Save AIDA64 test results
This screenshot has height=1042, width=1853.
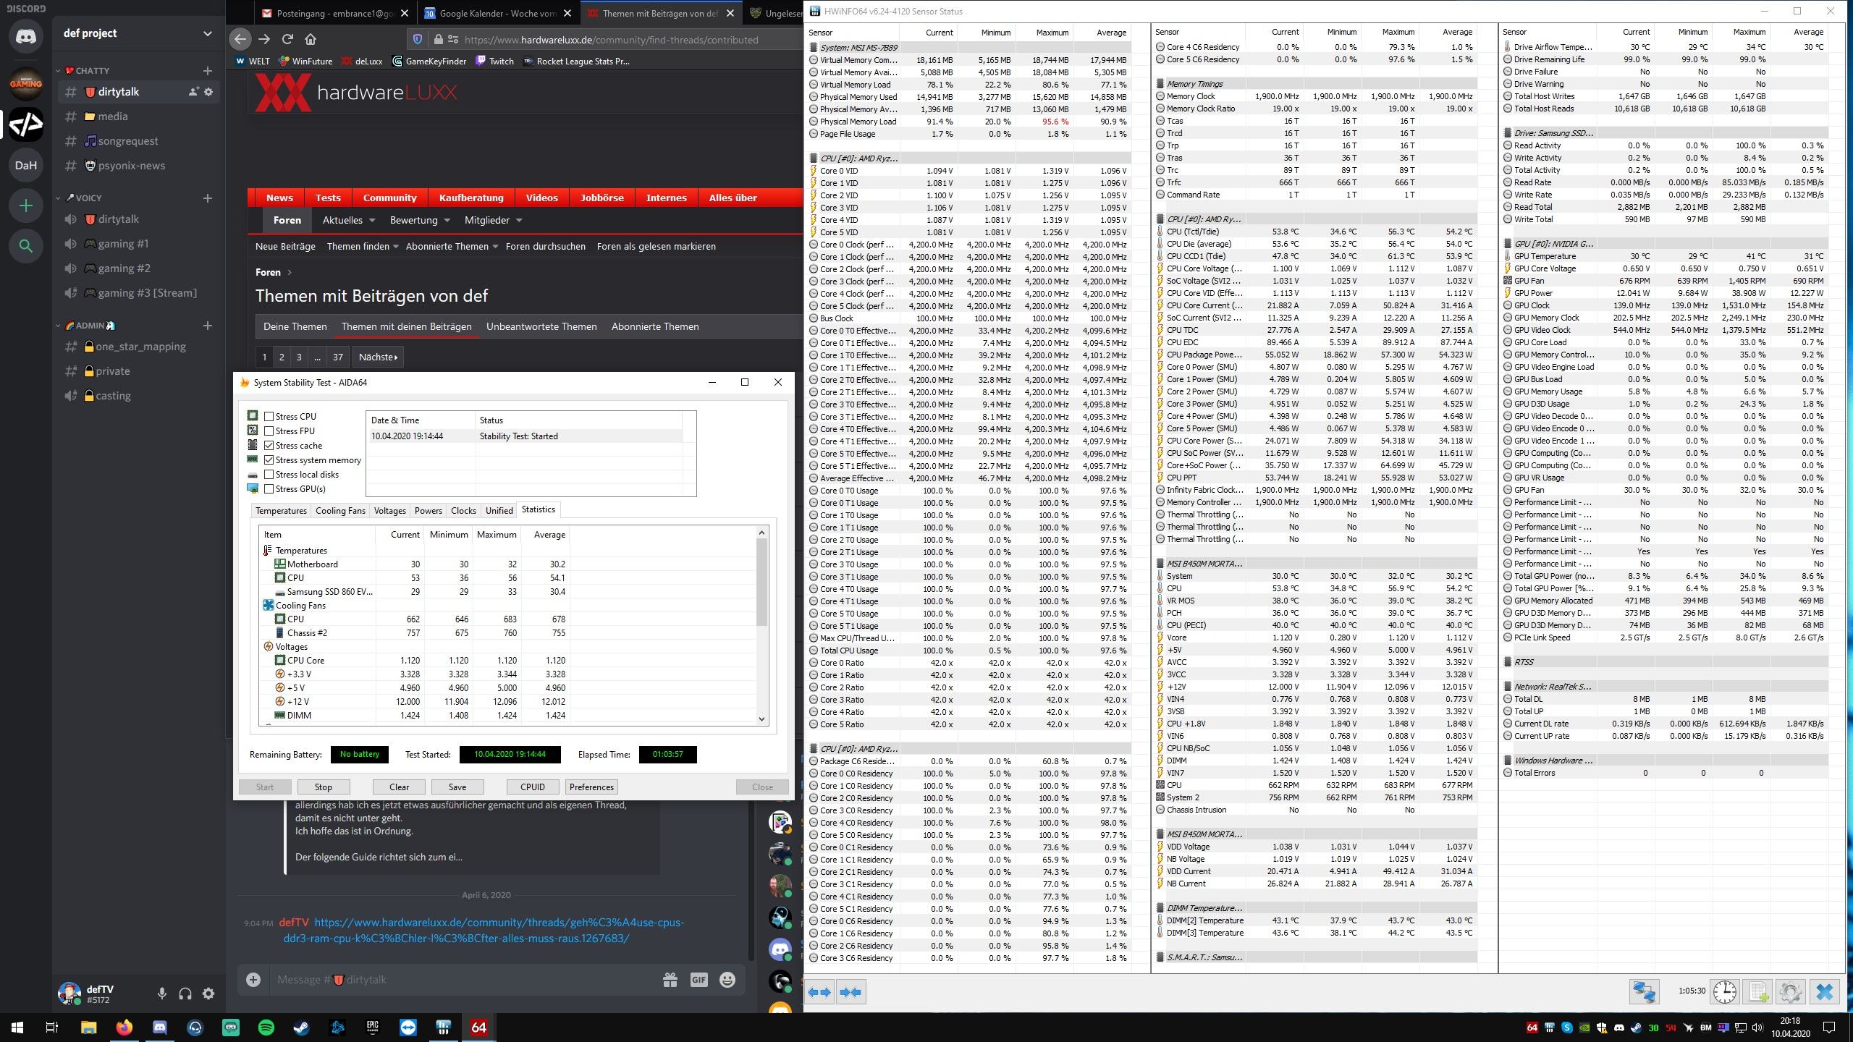(457, 787)
